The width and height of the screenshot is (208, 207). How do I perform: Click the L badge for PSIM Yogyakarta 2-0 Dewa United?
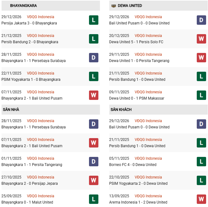click(x=201, y=180)
